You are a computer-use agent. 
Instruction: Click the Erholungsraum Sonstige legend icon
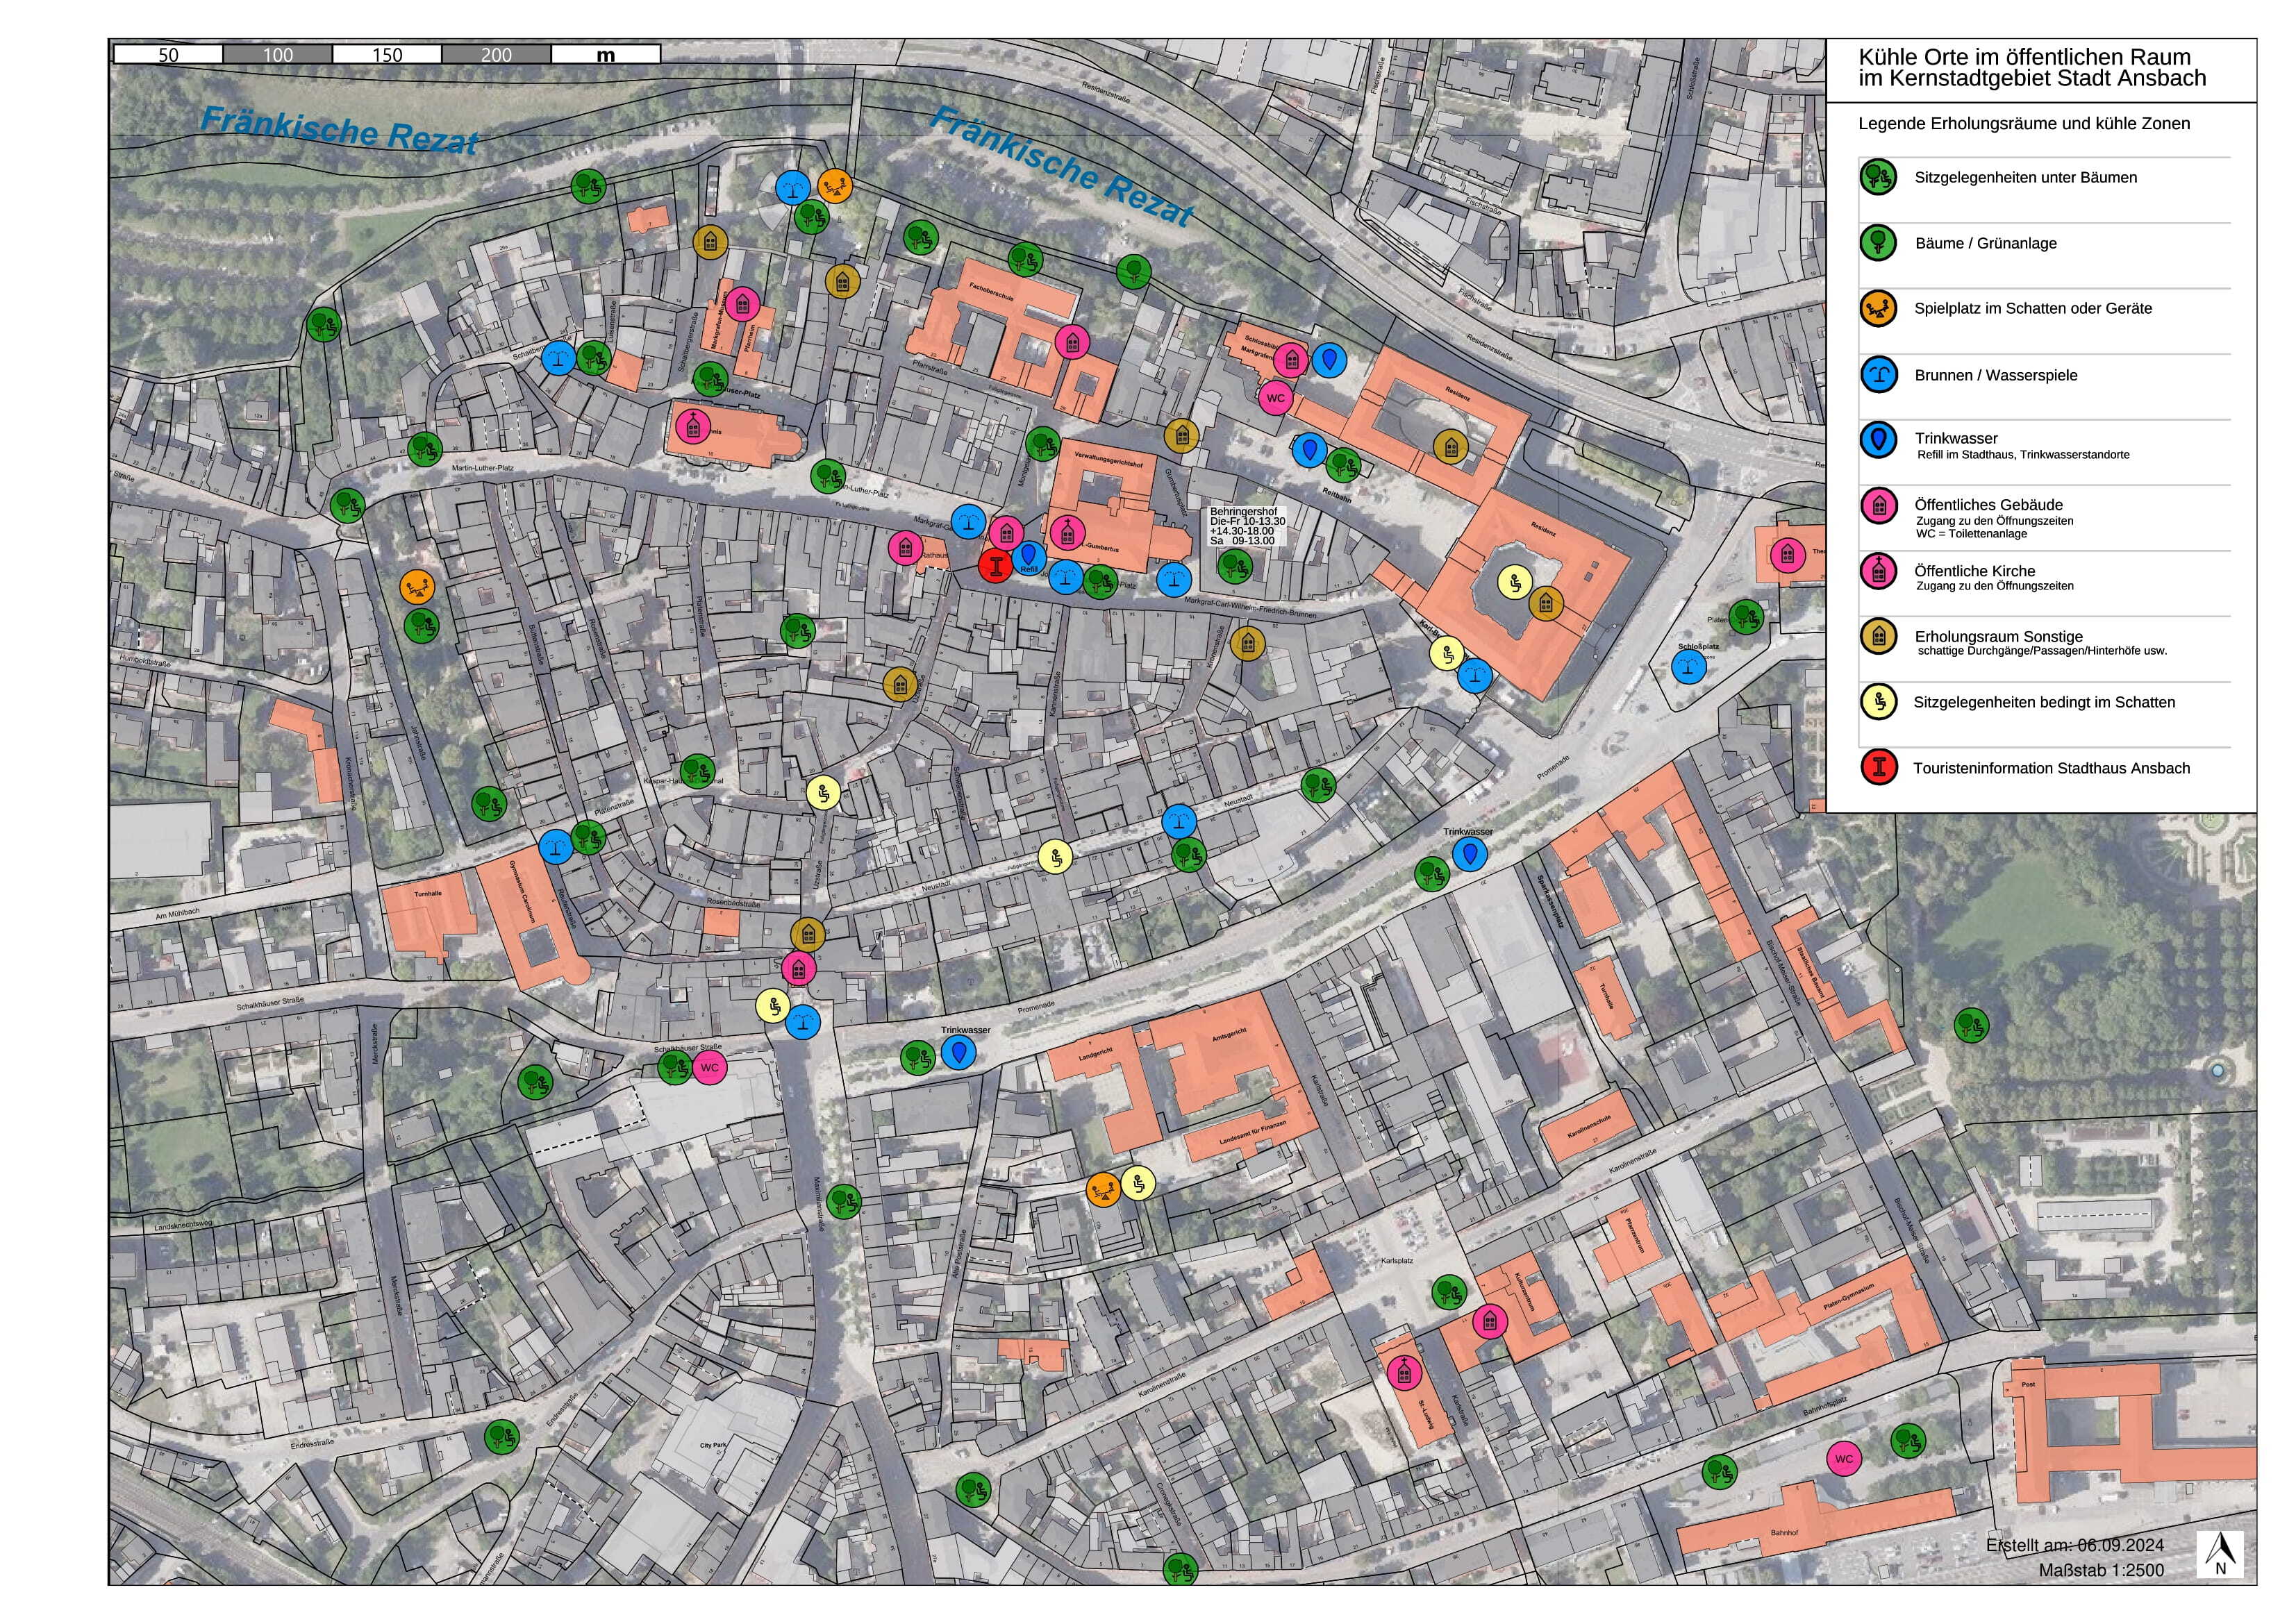1879,636
